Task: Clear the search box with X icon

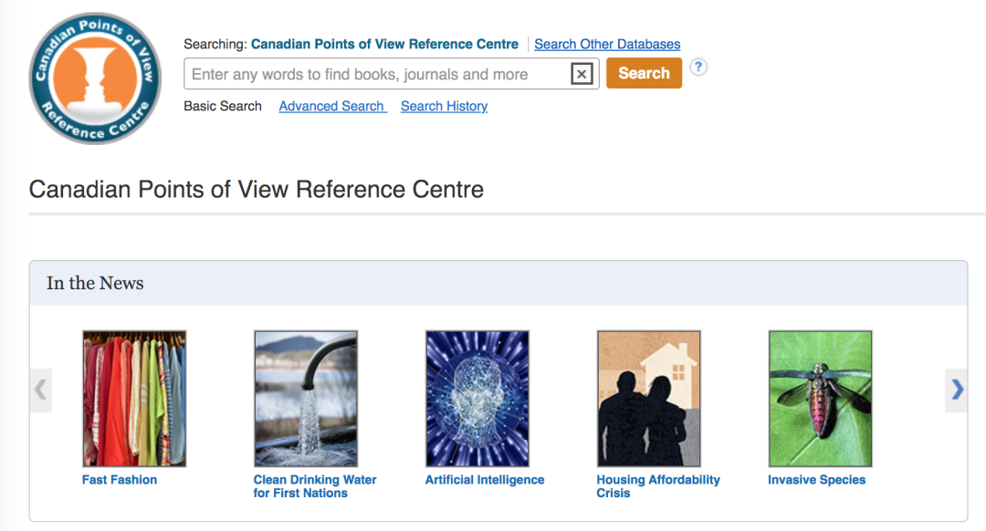Action: pos(582,74)
